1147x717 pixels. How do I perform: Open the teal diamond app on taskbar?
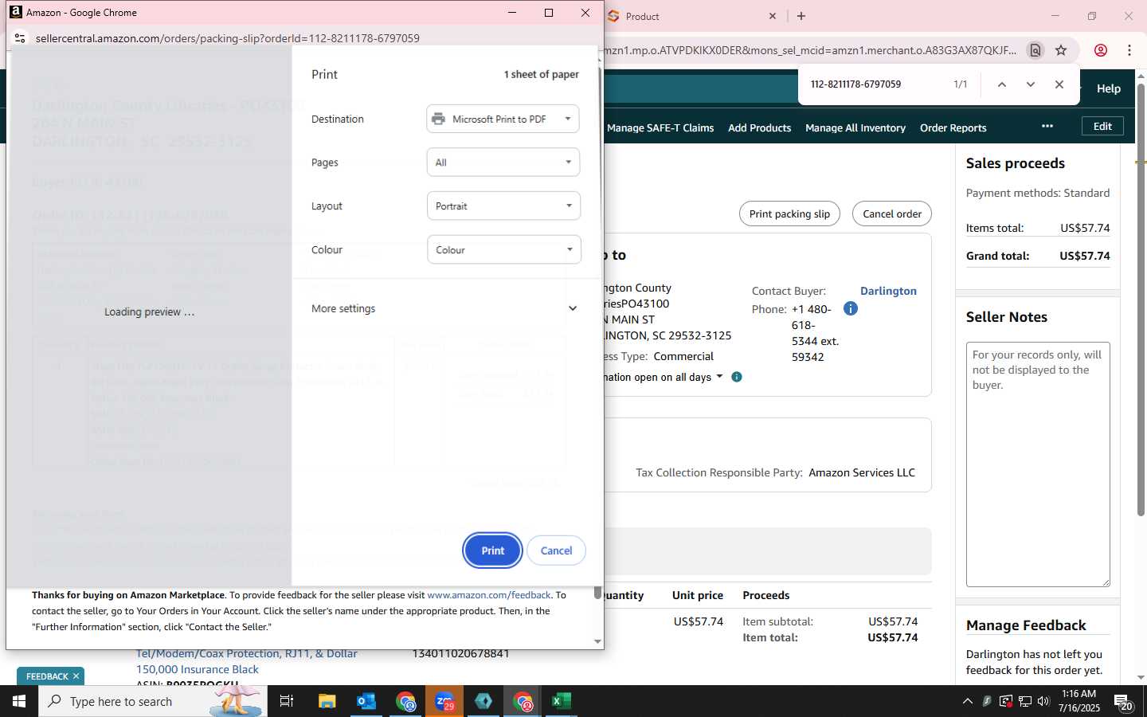pos(483,701)
